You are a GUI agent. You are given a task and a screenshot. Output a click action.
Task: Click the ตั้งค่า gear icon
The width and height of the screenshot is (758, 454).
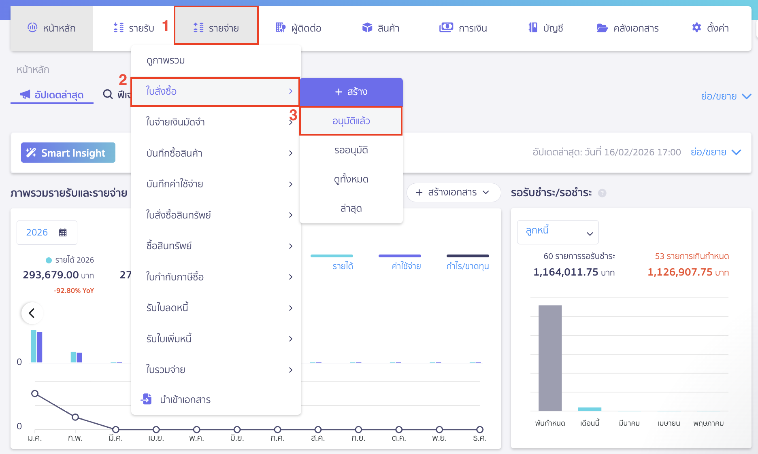696,28
